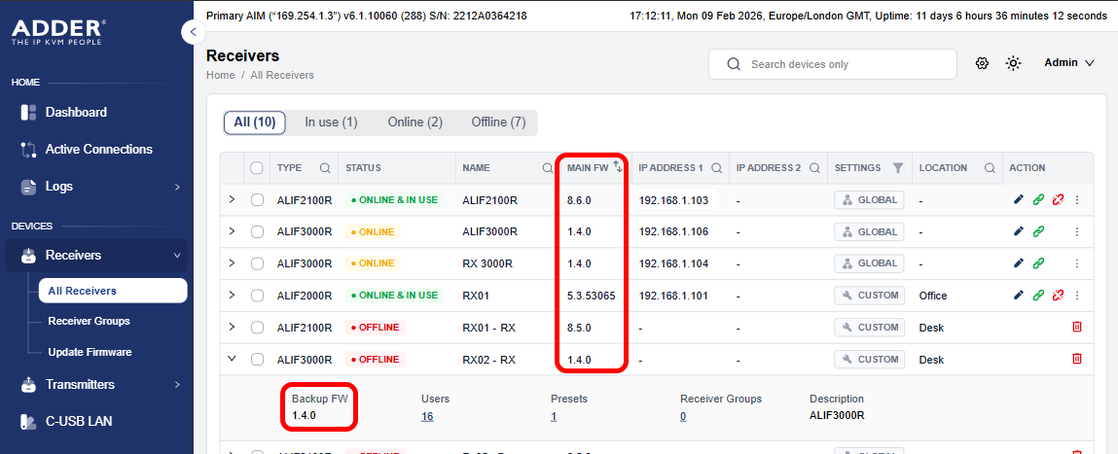
Task: Expand the RX 3000R row
Action: (232, 263)
